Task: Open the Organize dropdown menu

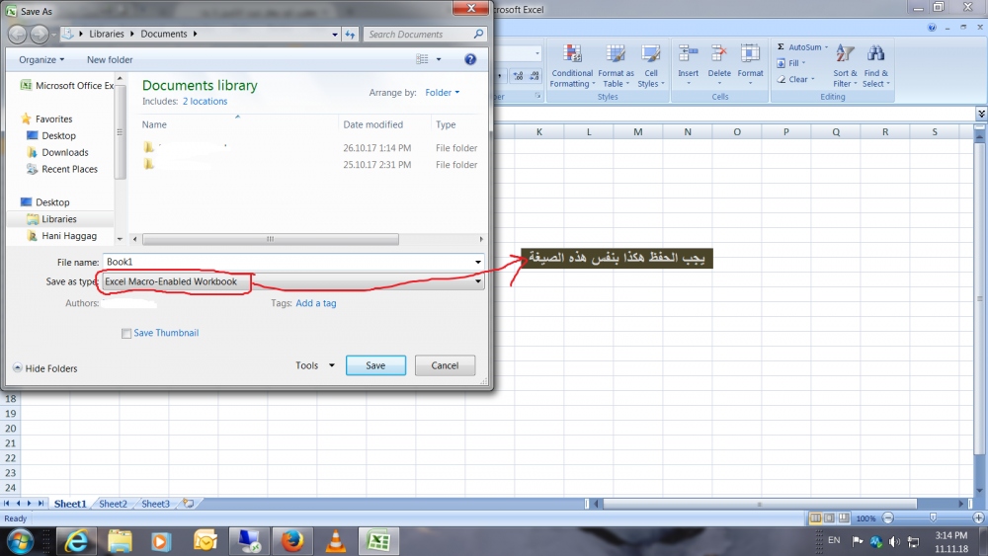Action: pos(41,60)
